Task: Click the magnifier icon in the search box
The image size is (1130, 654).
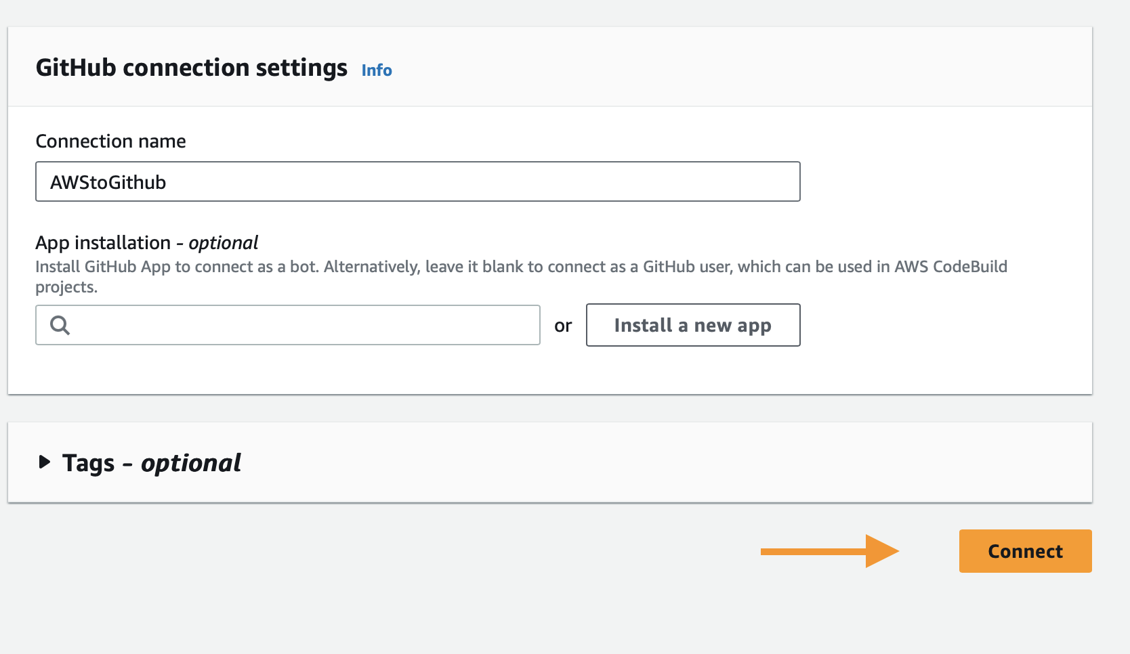Action: pyautogui.click(x=60, y=326)
